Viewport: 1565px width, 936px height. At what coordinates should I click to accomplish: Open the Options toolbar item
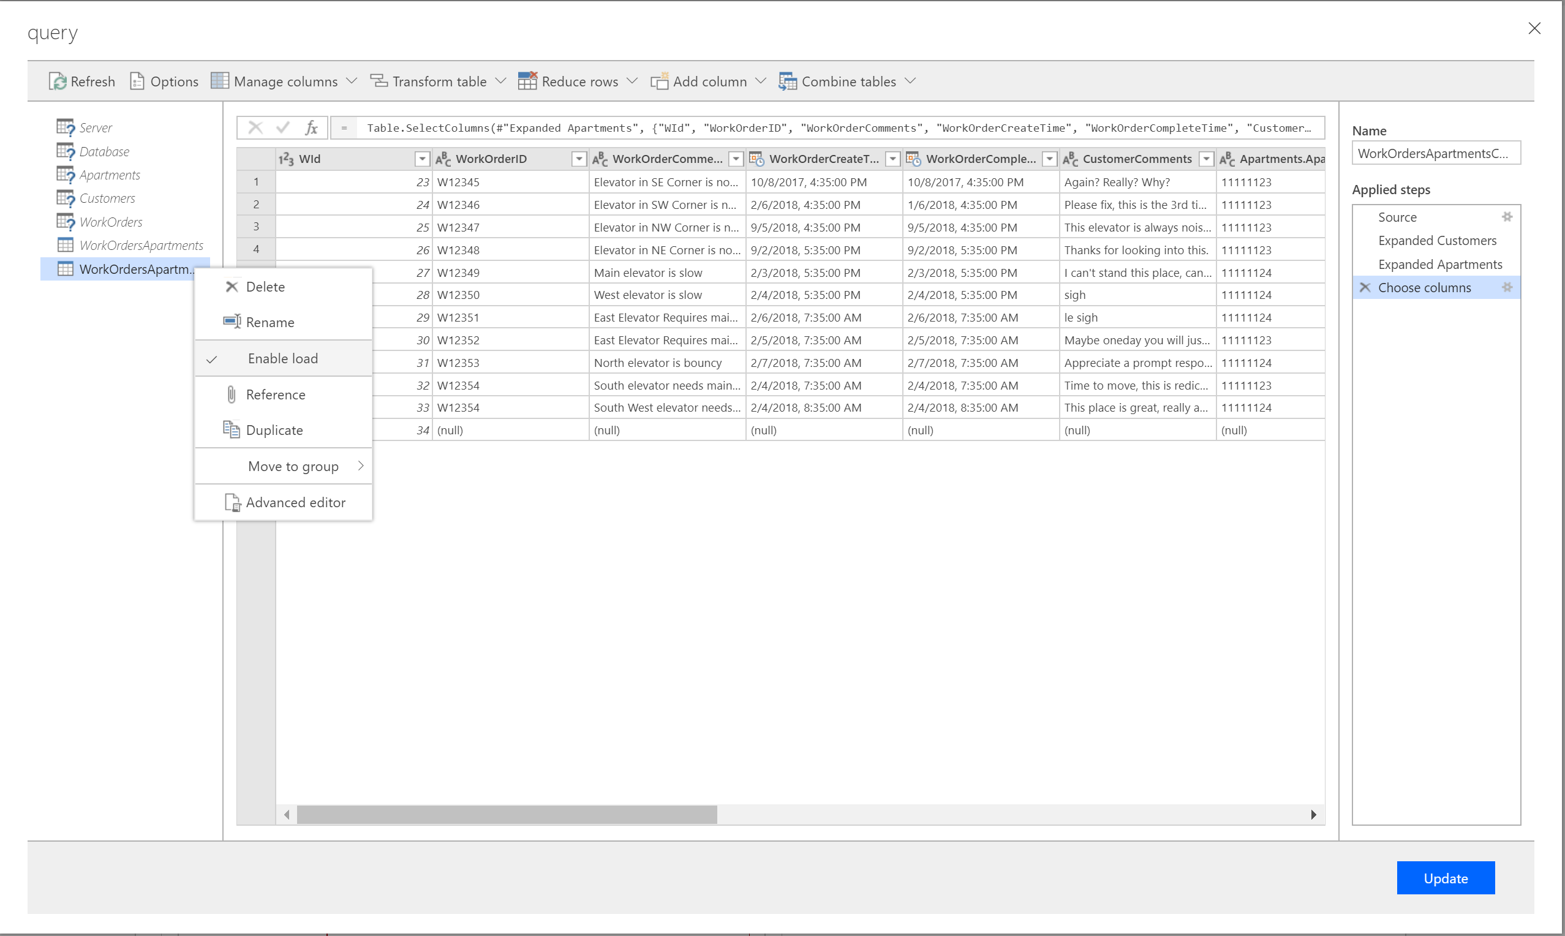[164, 81]
